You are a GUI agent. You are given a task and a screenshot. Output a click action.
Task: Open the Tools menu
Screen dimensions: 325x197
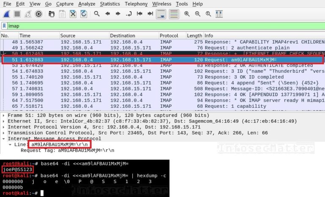coord(182,4)
